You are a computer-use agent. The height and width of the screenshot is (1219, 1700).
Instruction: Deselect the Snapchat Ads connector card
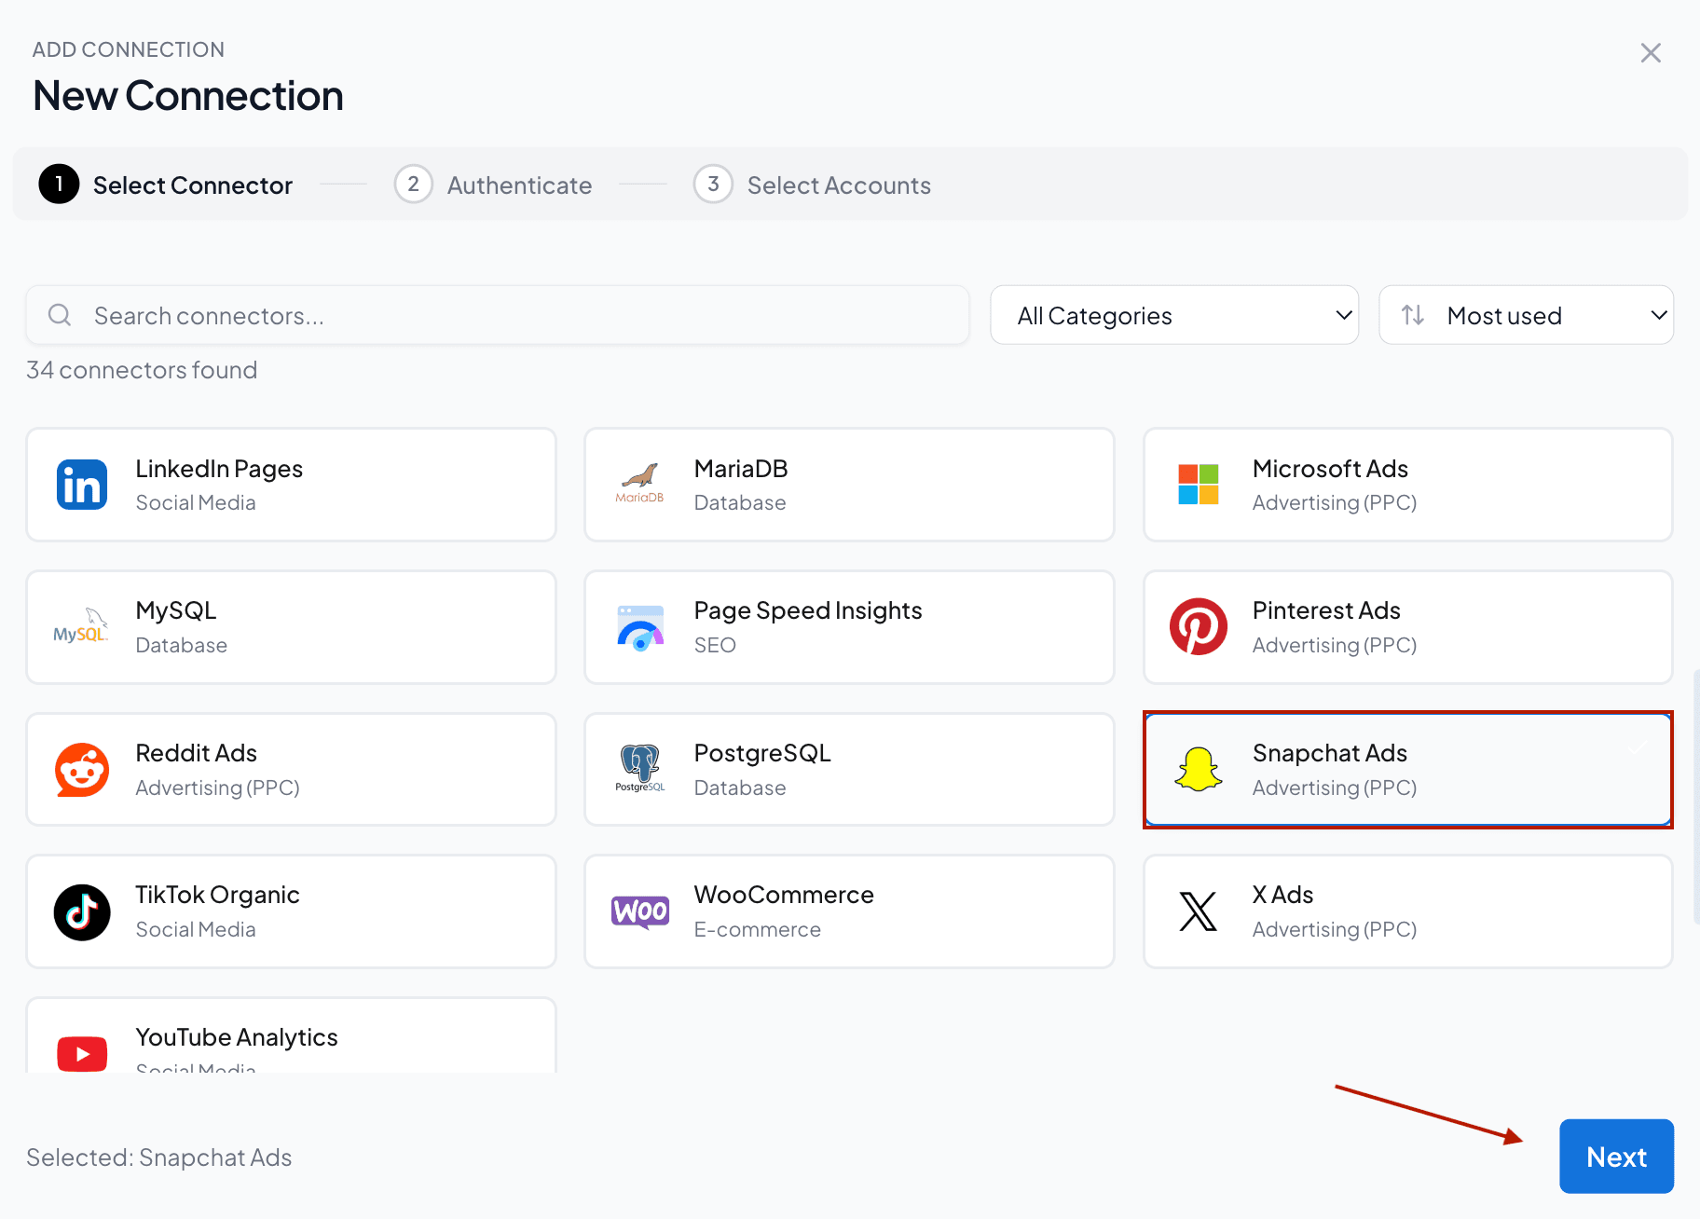pyautogui.click(x=1408, y=770)
